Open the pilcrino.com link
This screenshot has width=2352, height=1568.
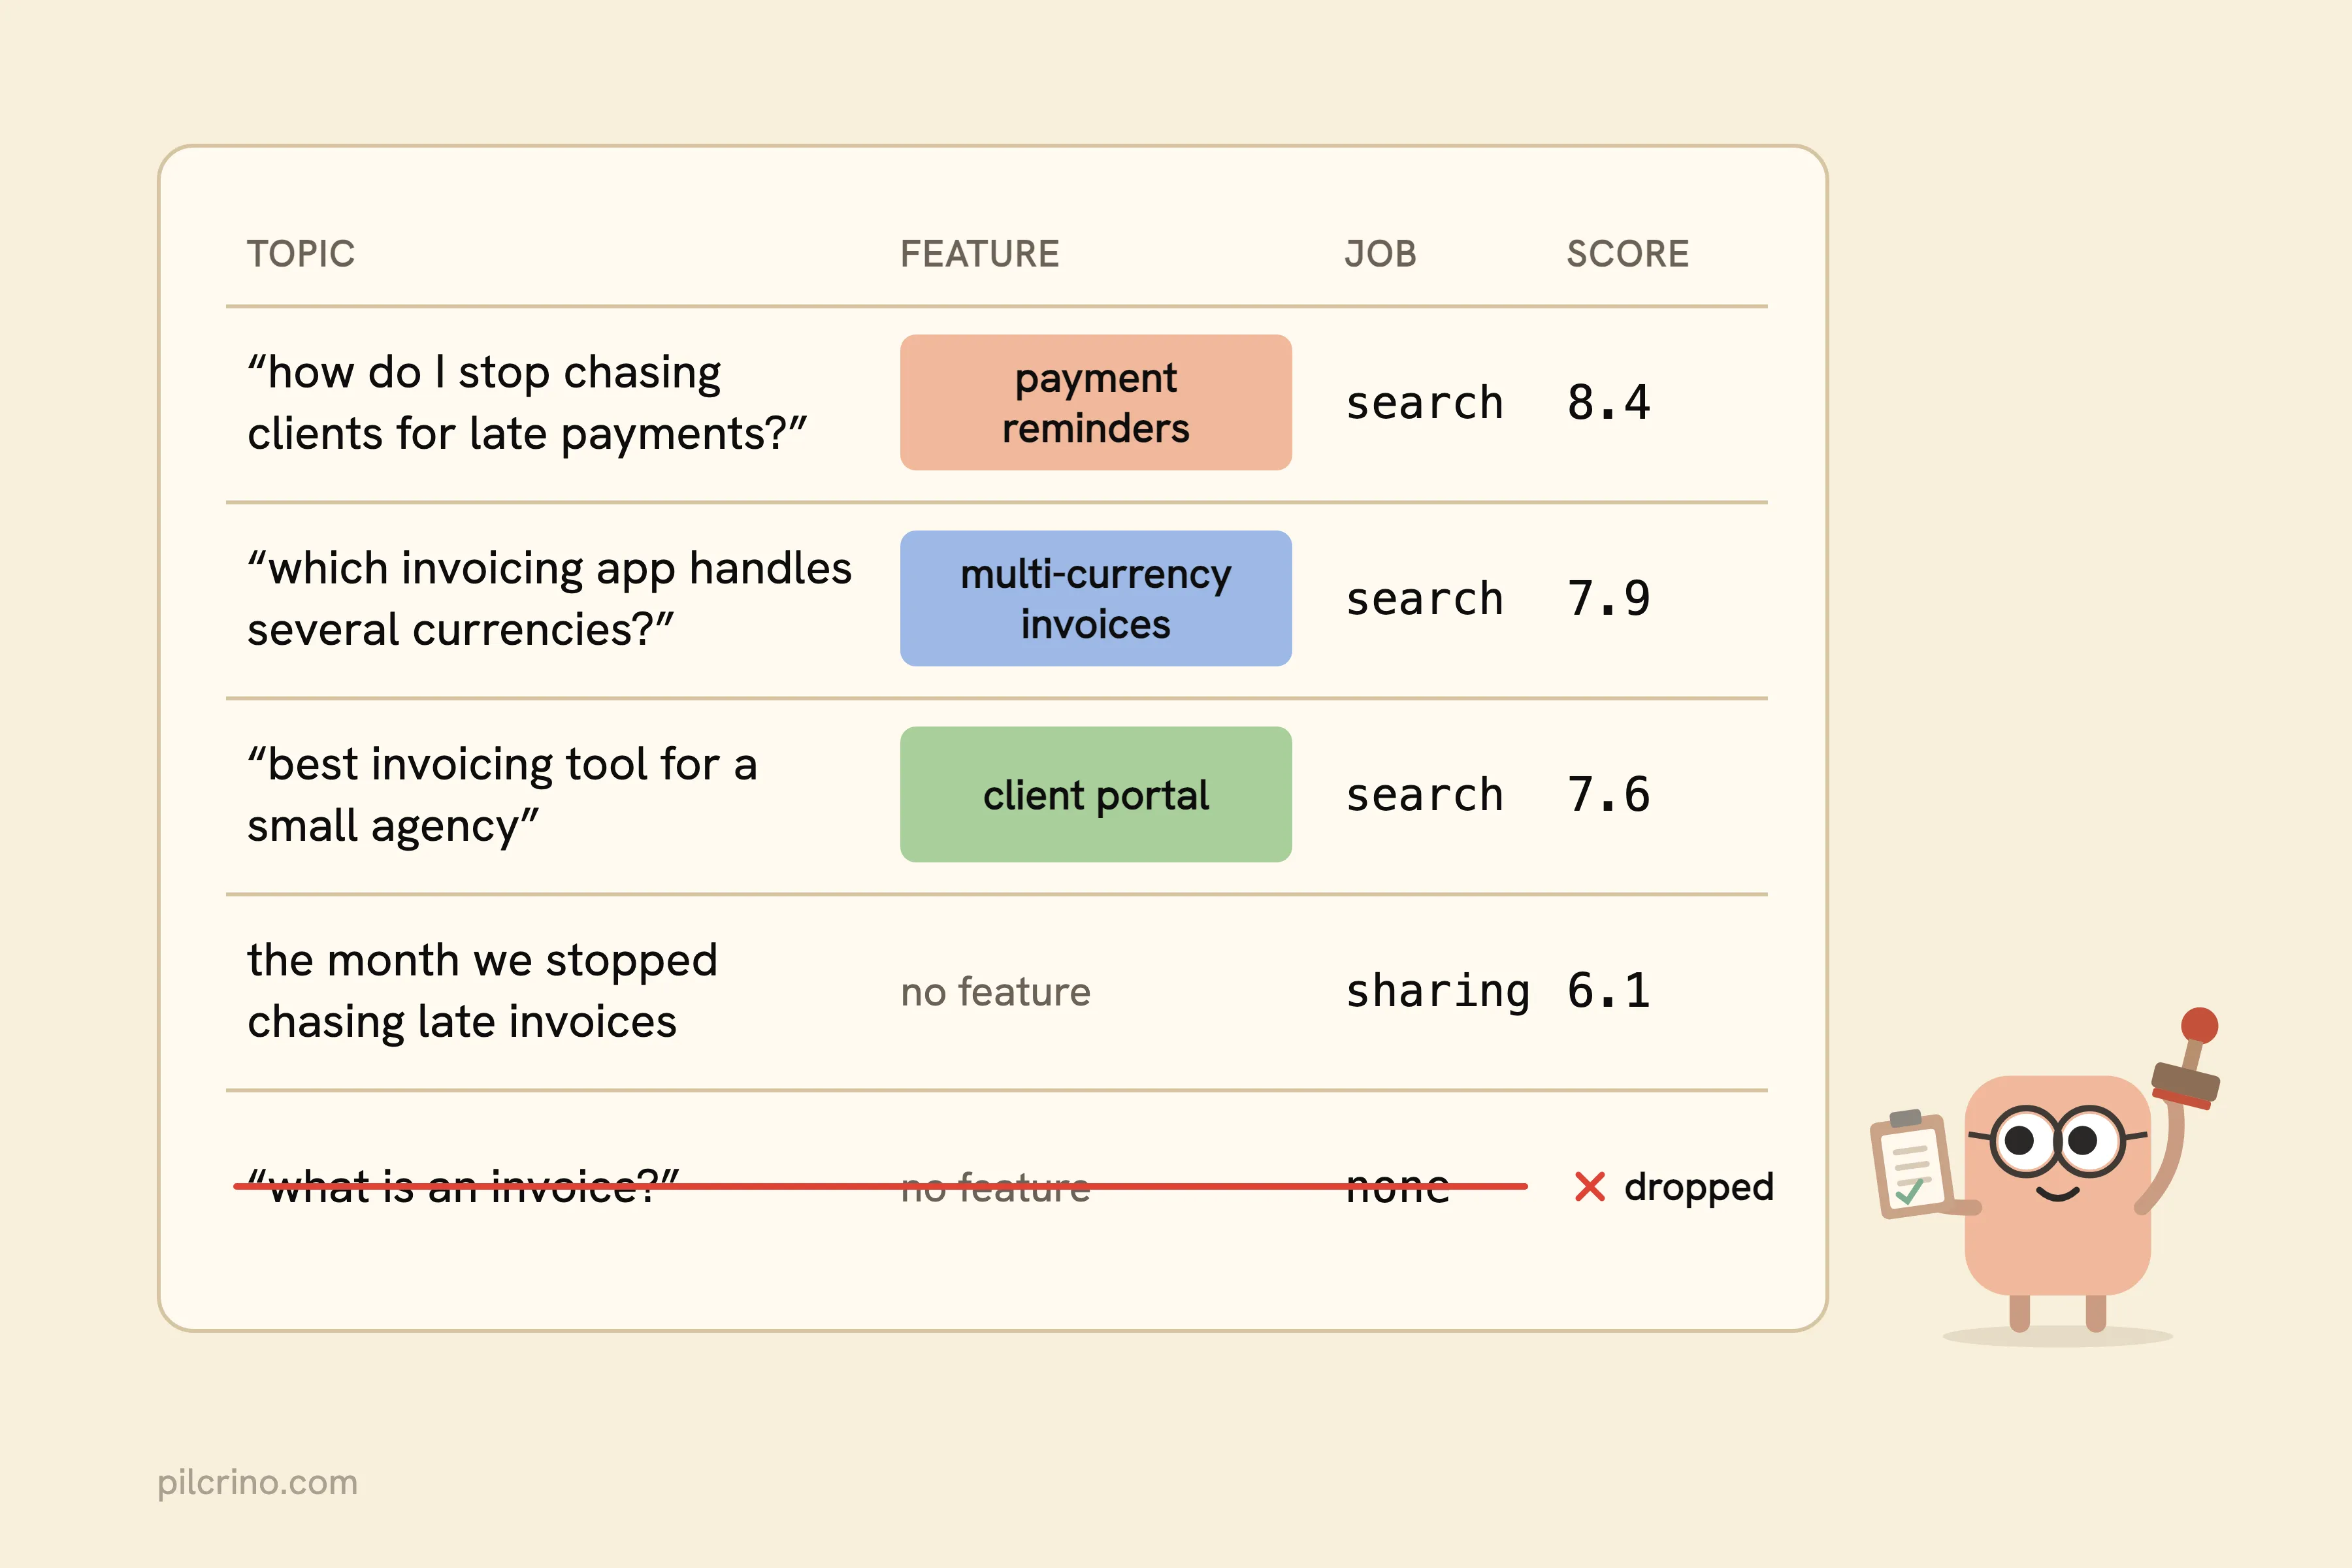[257, 1482]
